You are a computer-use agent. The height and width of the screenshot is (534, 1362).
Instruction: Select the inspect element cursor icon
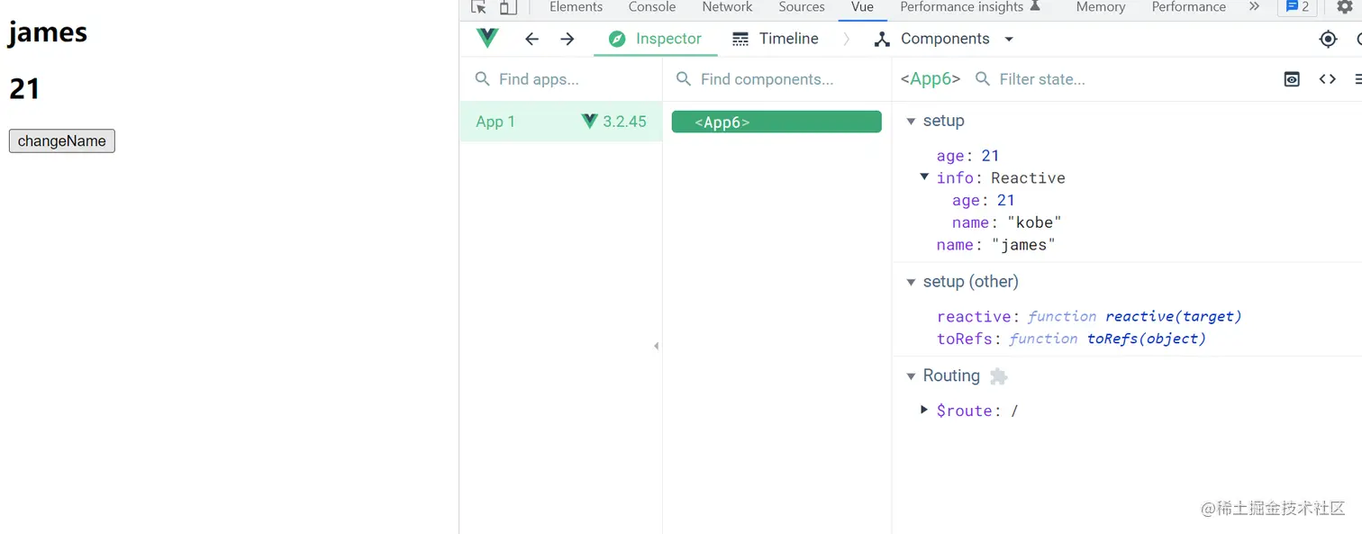click(478, 7)
